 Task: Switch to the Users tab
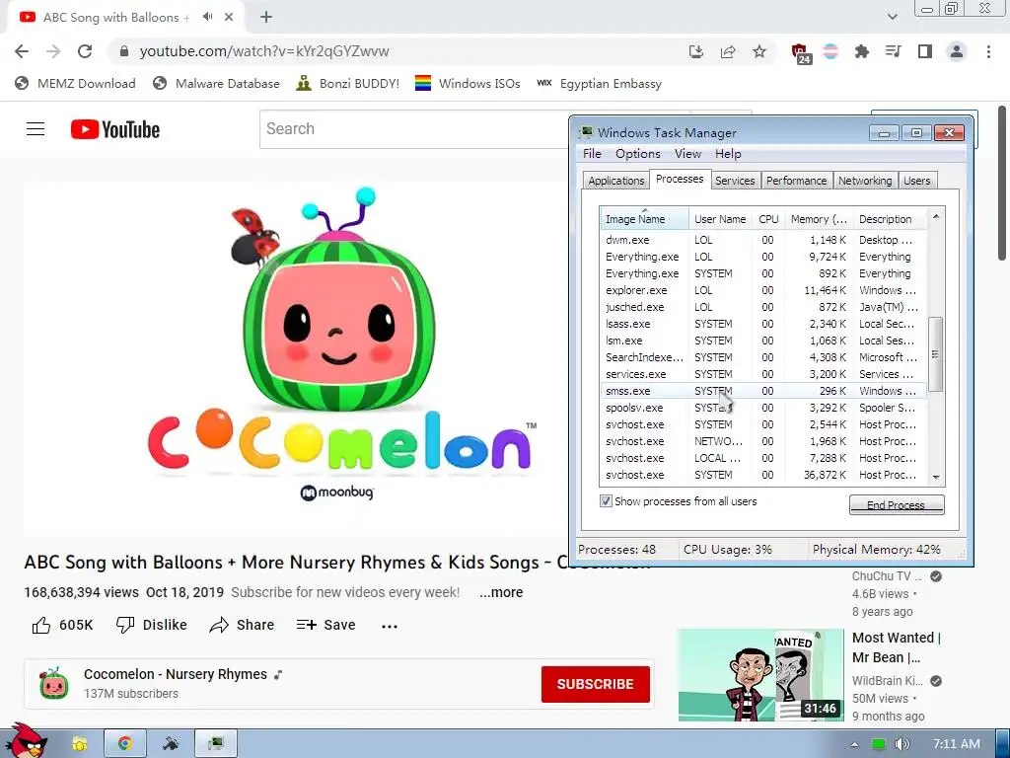(x=916, y=181)
